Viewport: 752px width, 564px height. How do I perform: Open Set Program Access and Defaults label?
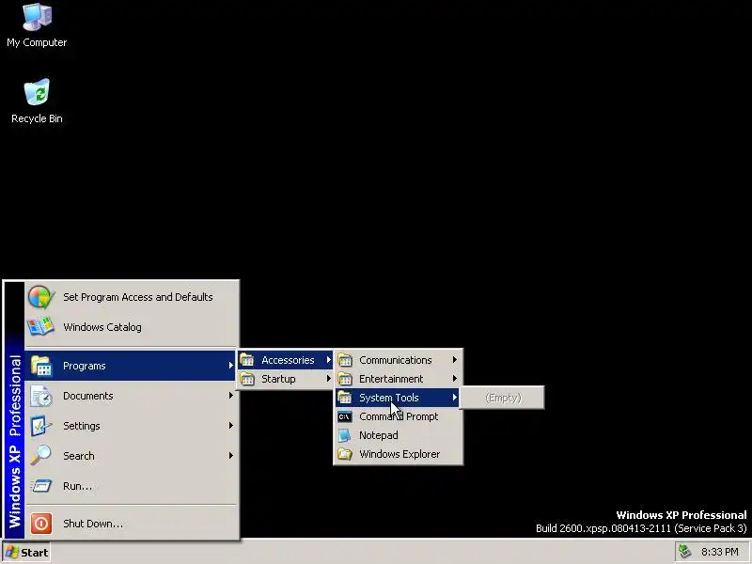click(138, 297)
